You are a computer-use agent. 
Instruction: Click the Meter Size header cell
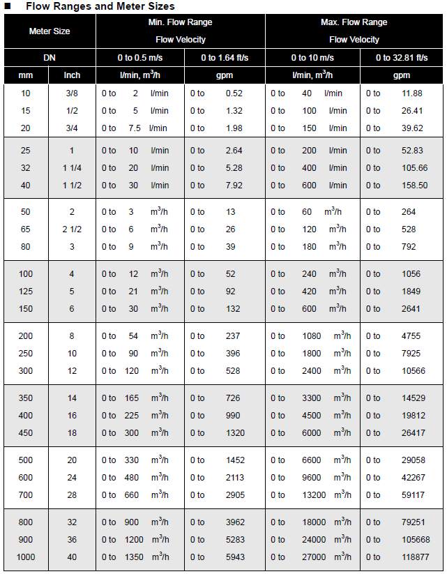[x=50, y=31]
